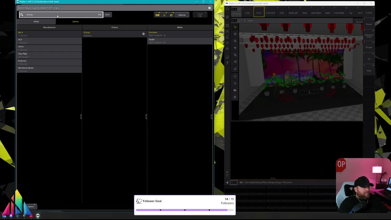Open the Sequence Sheet view button
Screen dimensions: 391x220
click(369, 36)
